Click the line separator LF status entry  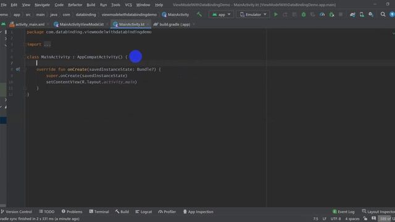(x=324, y=219)
